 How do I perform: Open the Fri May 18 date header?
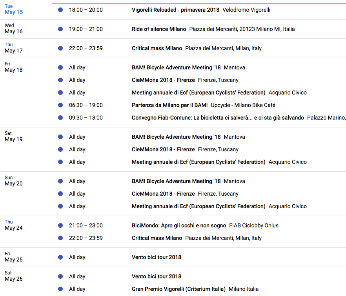(x=14, y=67)
